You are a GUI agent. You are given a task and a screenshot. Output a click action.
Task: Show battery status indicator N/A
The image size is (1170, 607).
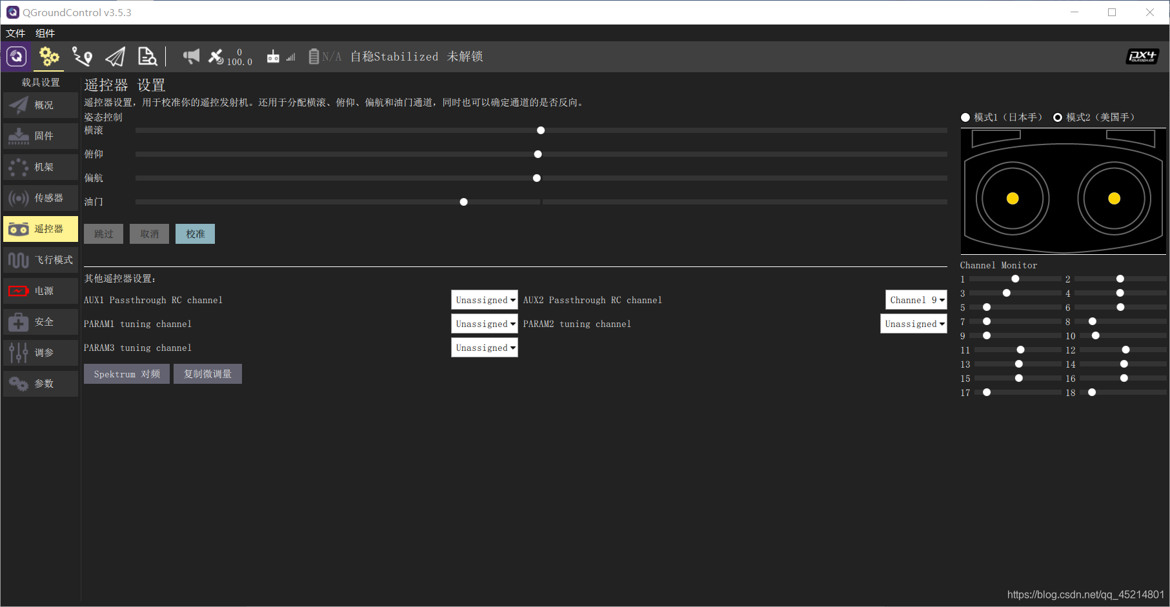(x=325, y=57)
